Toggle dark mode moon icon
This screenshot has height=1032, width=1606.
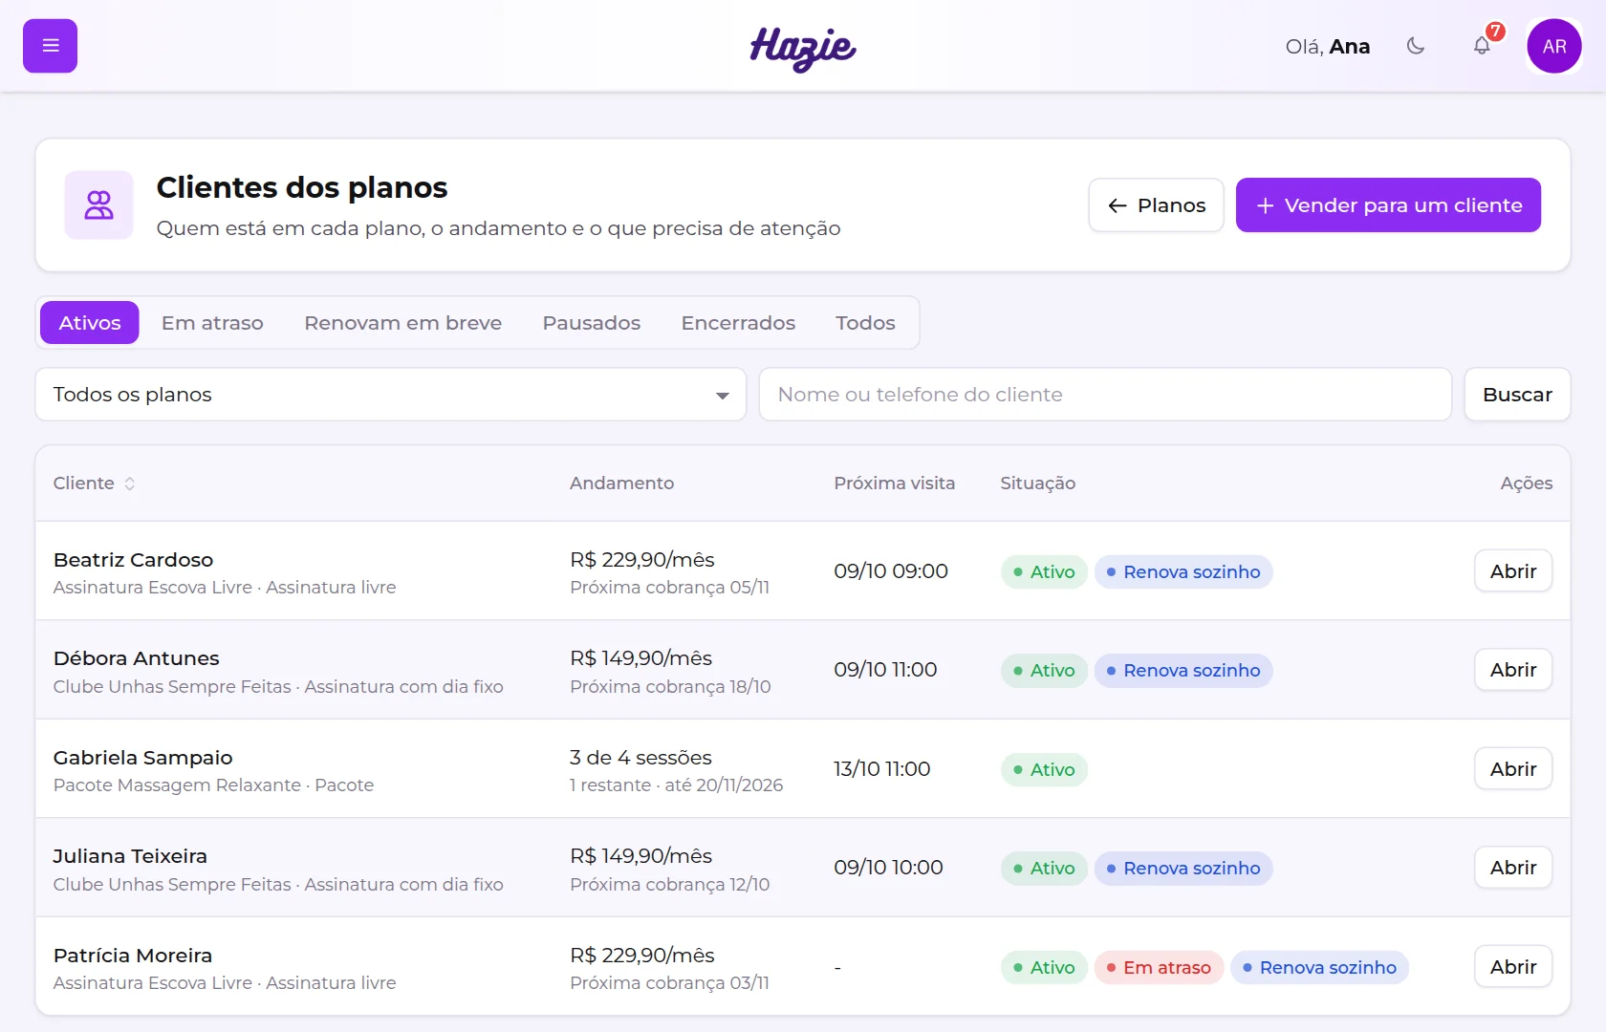point(1416,46)
